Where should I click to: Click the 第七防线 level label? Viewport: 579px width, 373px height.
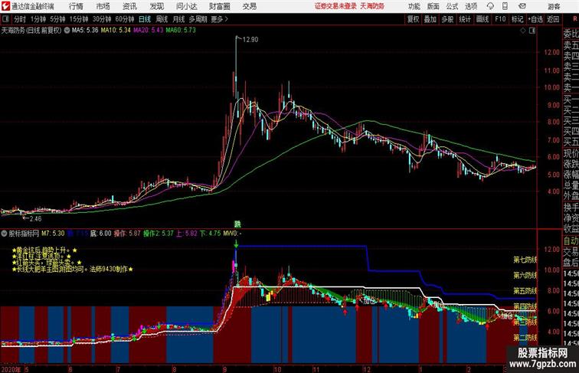coord(525,260)
